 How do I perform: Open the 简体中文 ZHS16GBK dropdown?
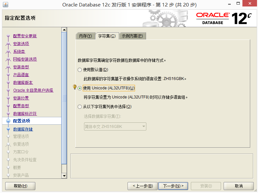[x=115, y=127]
